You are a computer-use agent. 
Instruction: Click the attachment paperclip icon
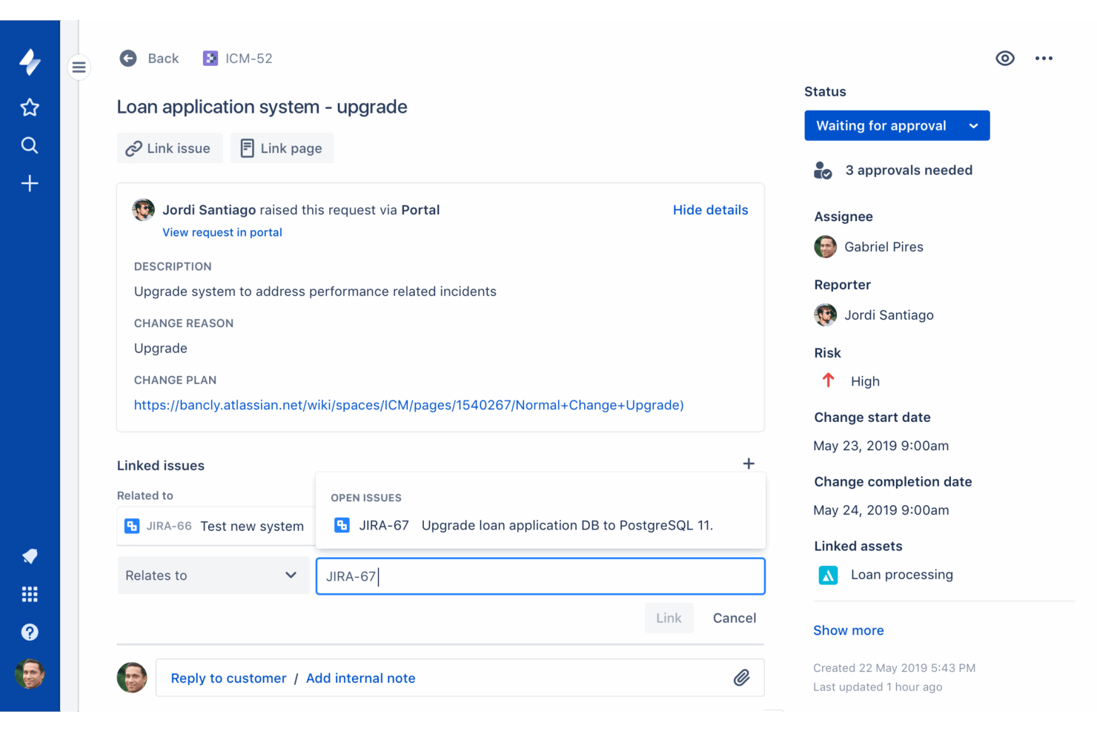point(741,678)
